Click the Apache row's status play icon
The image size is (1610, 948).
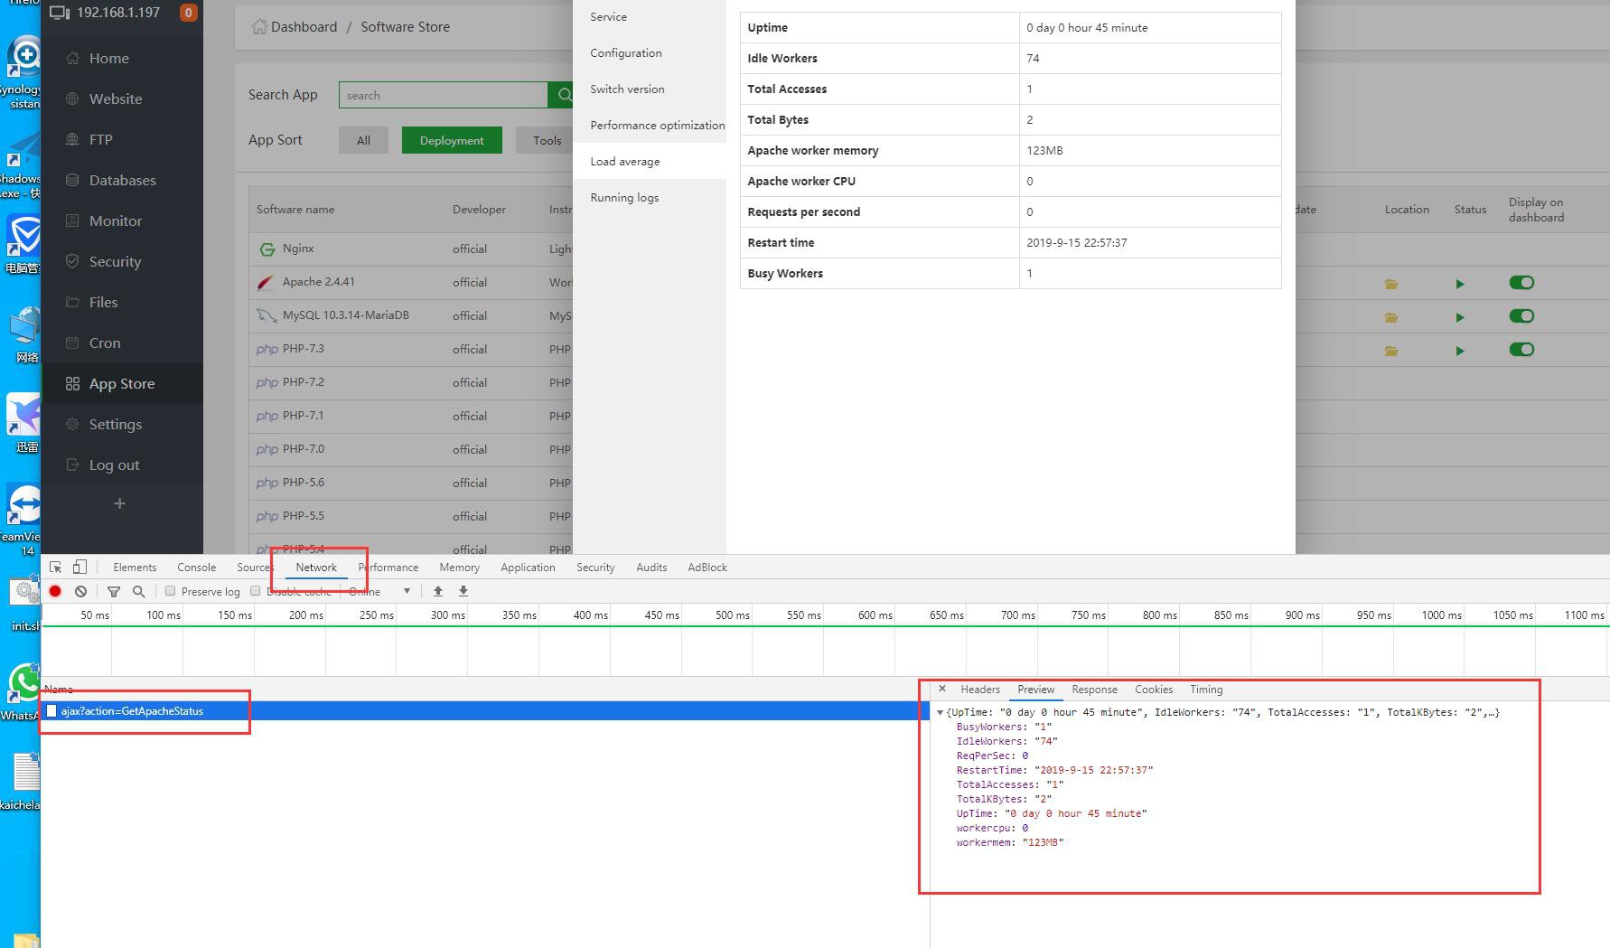[1460, 284]
